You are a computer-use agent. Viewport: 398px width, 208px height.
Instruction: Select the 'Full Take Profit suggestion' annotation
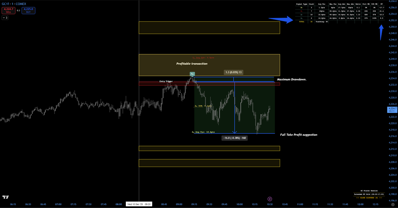299,135
